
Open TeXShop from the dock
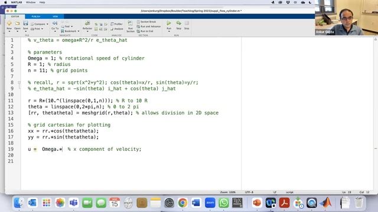coord(237,203)
